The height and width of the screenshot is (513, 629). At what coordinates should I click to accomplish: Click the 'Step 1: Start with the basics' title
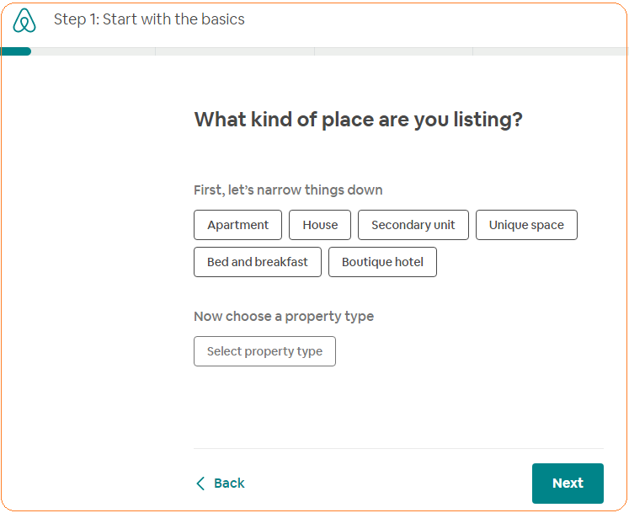[x=149, y=19]
